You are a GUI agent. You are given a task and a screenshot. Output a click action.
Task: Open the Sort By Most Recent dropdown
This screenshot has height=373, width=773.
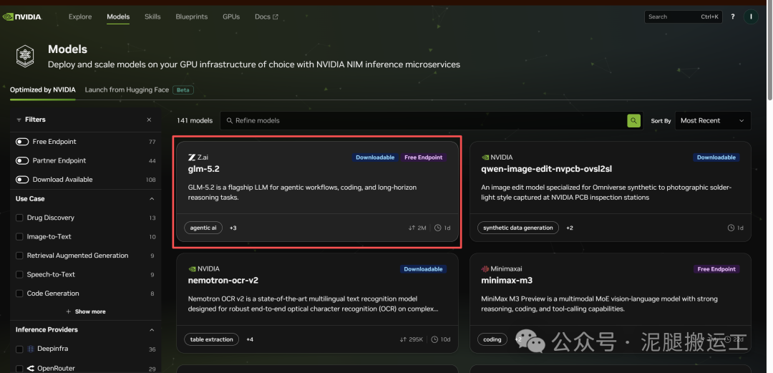click(x=712, y=120)
